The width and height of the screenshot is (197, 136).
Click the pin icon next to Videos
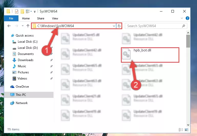coord(51,78)
